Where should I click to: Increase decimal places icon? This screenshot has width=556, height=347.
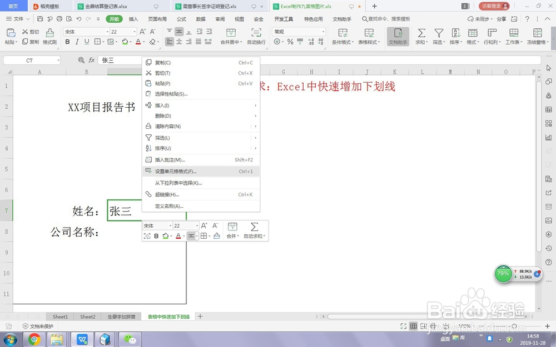[x=311, y=42]
